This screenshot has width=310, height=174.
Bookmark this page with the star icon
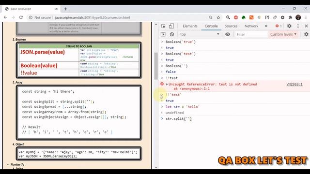click(x=218, y=17)
